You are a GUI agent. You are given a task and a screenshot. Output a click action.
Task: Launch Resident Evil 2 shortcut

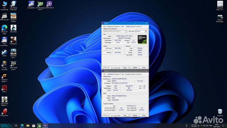(13, 53)
